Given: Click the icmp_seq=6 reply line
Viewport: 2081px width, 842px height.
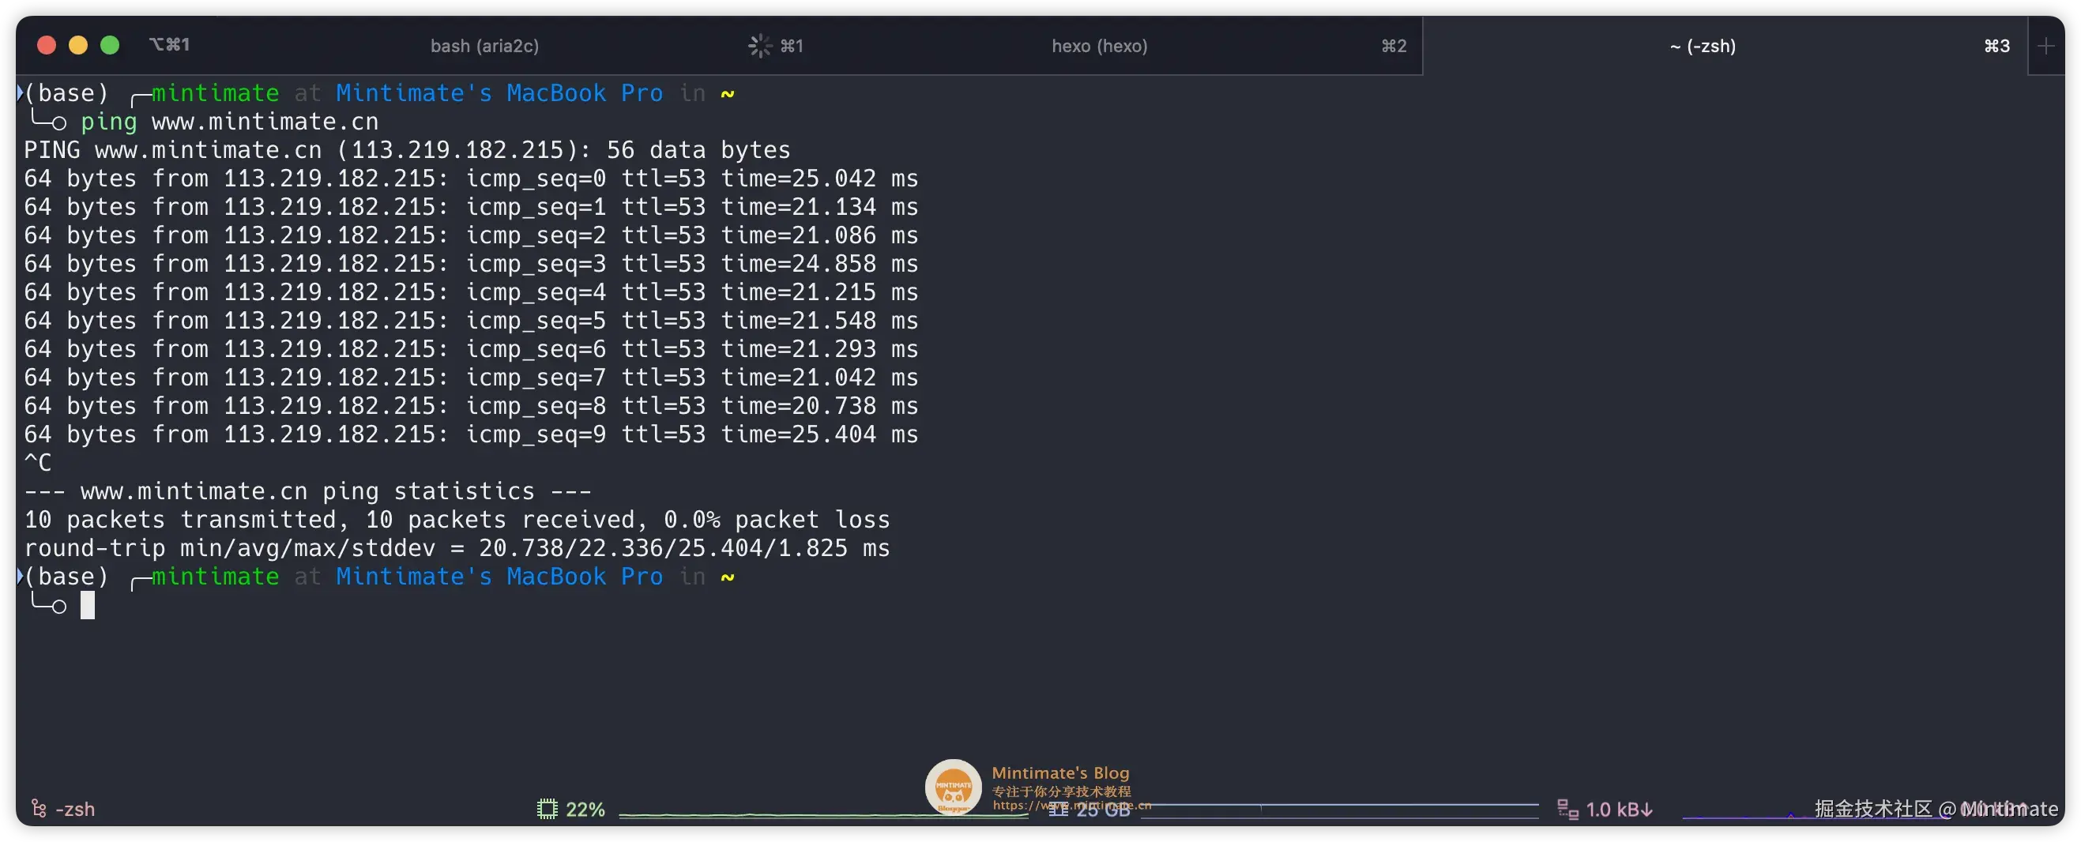Looking at the screenshot, I should point(471,350).
